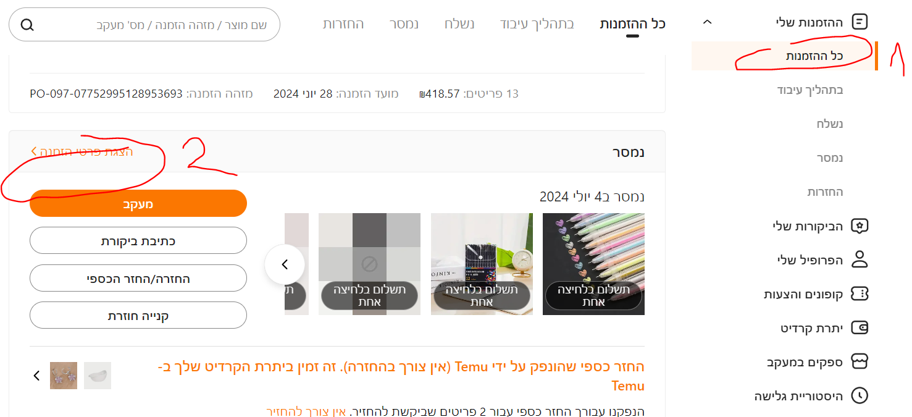The width and height of the screenshot is (912, 417).
Task: Select נשלח in the sidebar menu
Action: (x=829, y=124)
